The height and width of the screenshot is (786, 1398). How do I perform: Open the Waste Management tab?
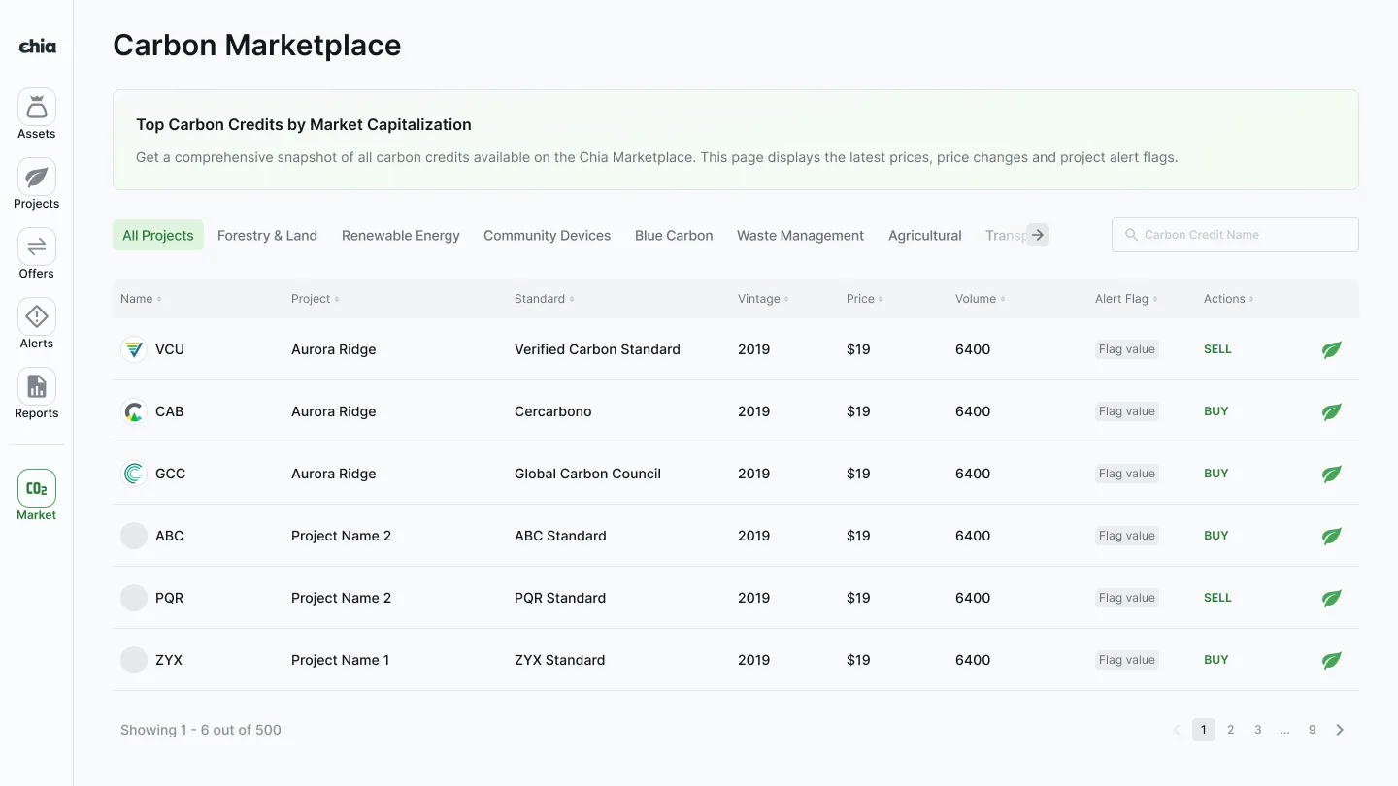(800, 235)
